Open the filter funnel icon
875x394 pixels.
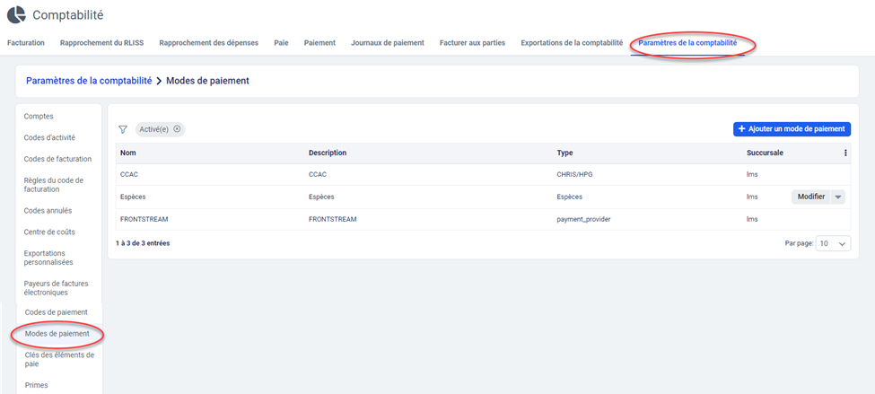tap(123, 129)
